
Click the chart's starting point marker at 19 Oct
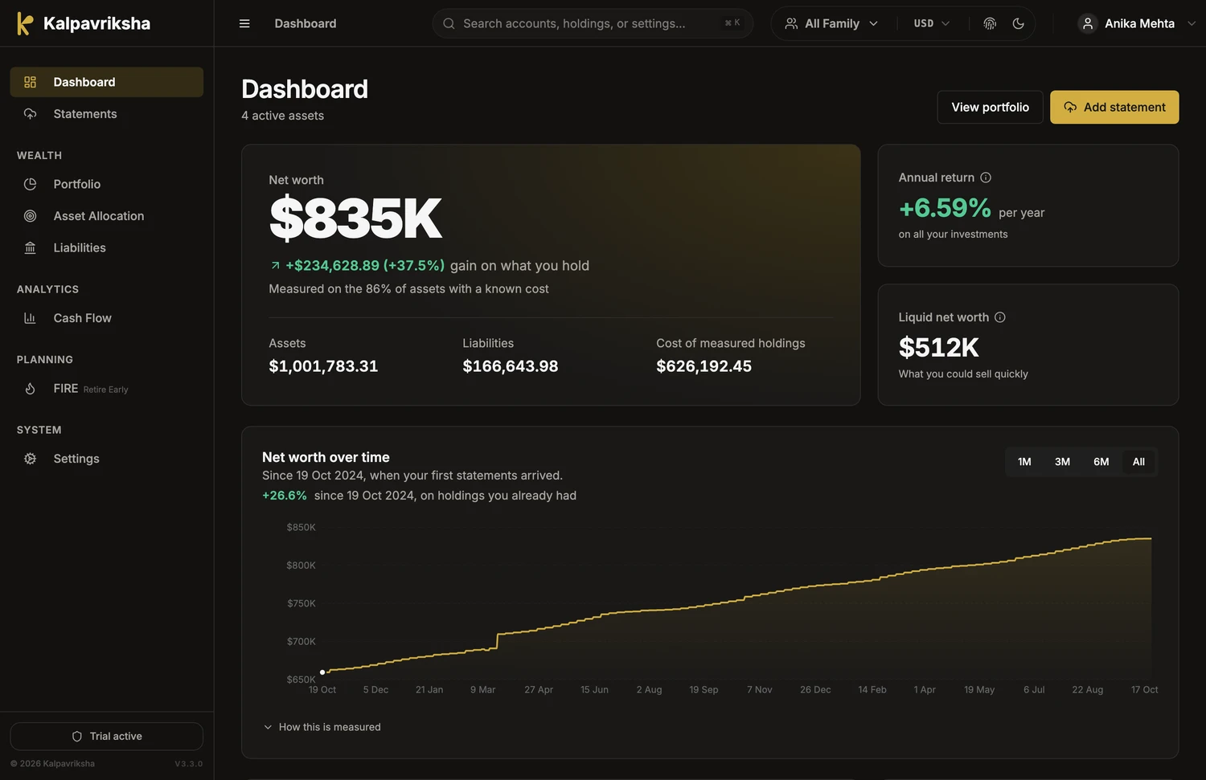pyautogui.click(x=322, y=672)
